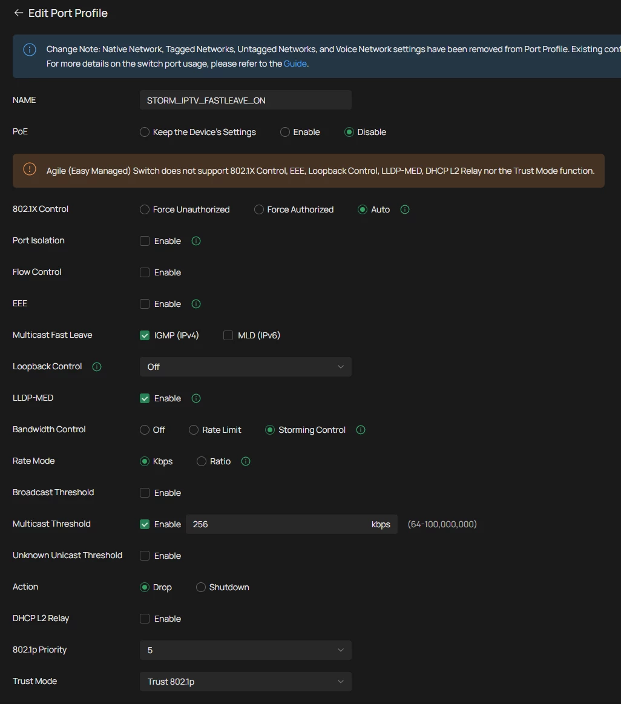Viewport: 621px width, 704px height.
Task: Expand the 802.1p Priority dropdown
Action: (245, 650)
